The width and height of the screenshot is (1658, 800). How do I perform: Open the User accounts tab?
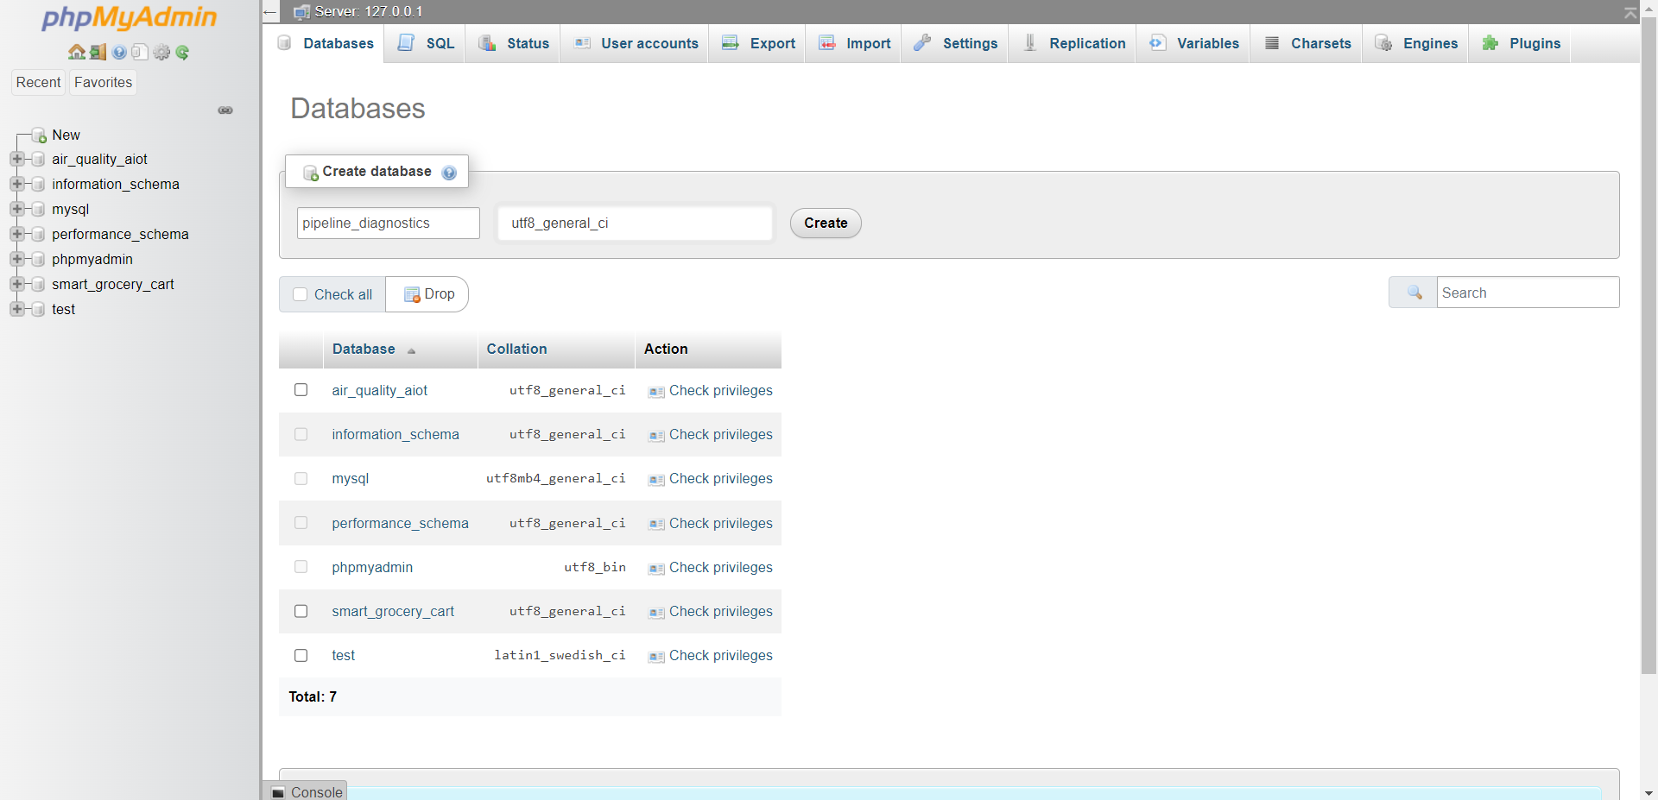(635, 43)
